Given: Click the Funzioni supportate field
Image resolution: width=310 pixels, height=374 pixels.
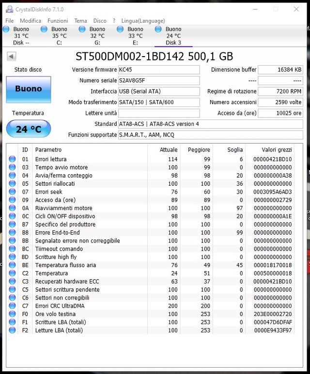Looking at the screenshot, I should [211, 135].
